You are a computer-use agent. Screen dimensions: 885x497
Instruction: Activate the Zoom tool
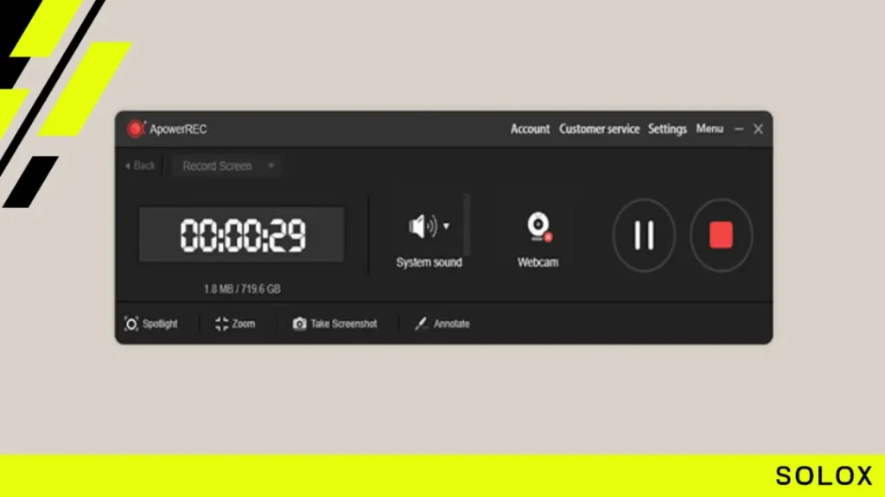click(x=235, y=324)
